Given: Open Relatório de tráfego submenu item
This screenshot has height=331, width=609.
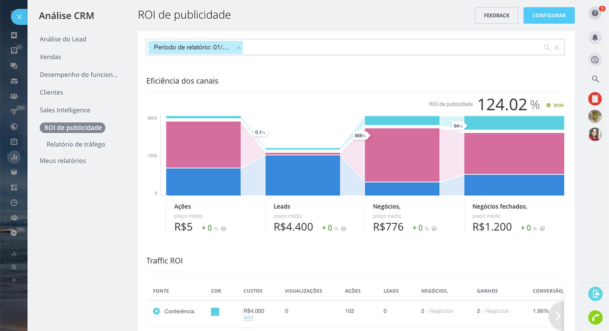Looking at the screenshot, I should coord(76,144).
